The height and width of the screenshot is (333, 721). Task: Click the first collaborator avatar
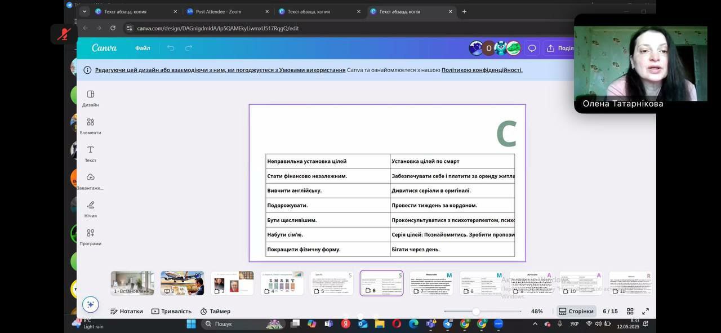tap(476, 48)
